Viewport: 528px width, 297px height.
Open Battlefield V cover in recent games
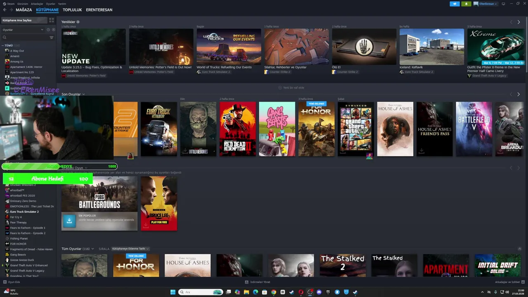coord(474,129)
